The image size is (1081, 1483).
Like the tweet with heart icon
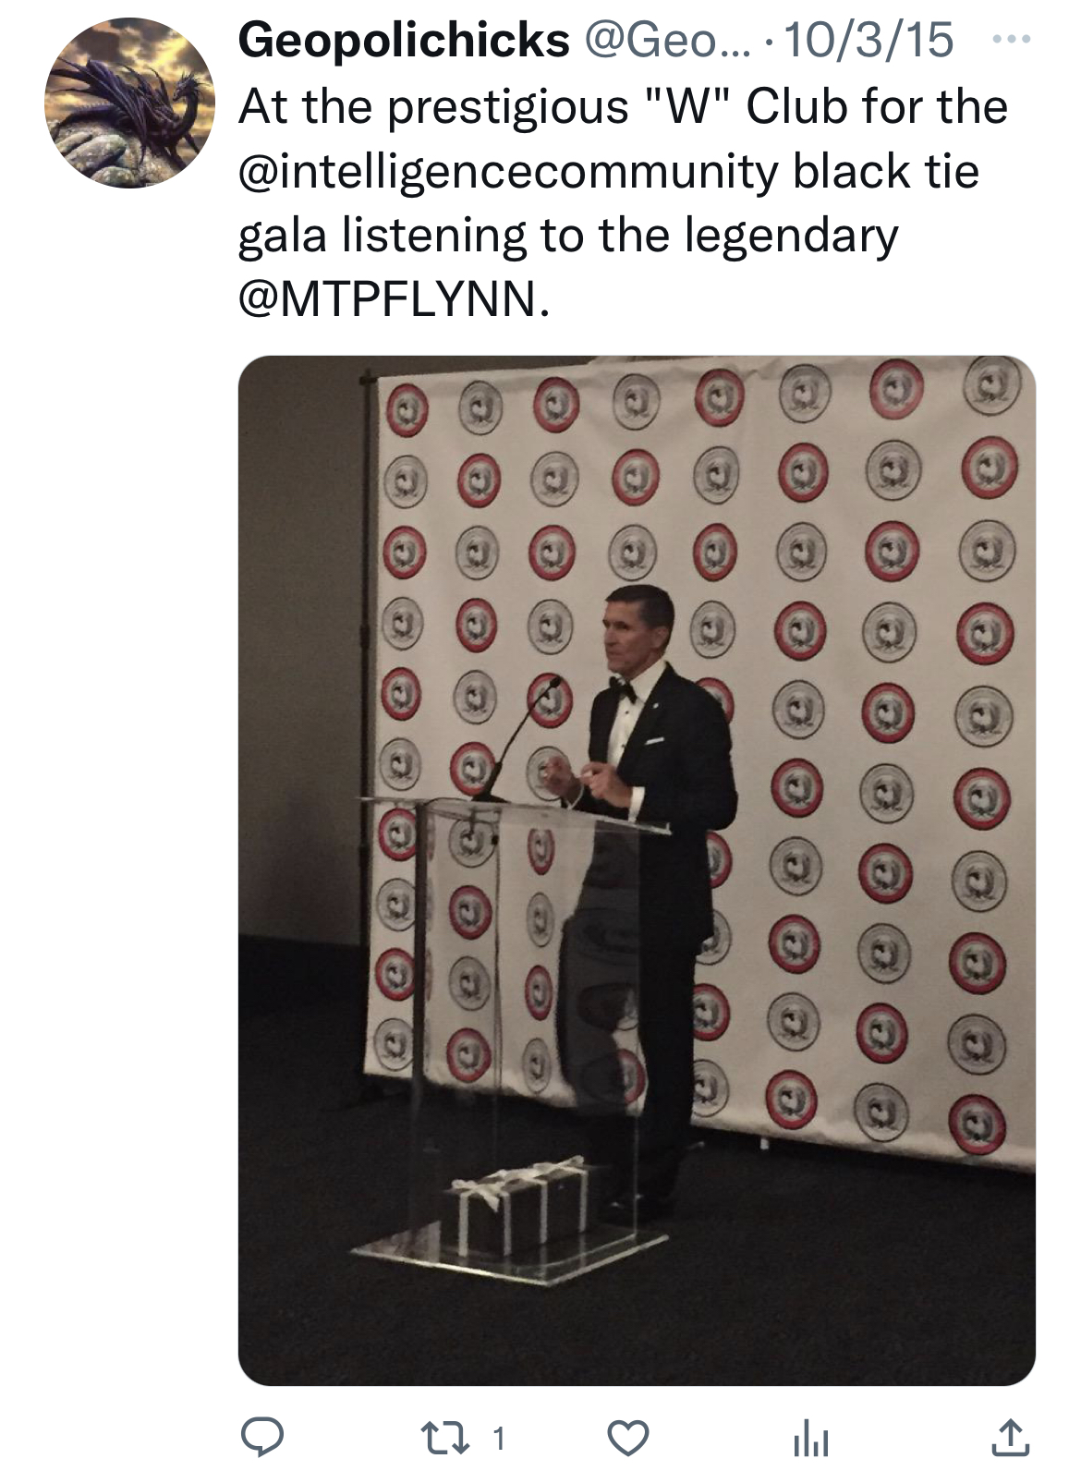point(628,1438)
